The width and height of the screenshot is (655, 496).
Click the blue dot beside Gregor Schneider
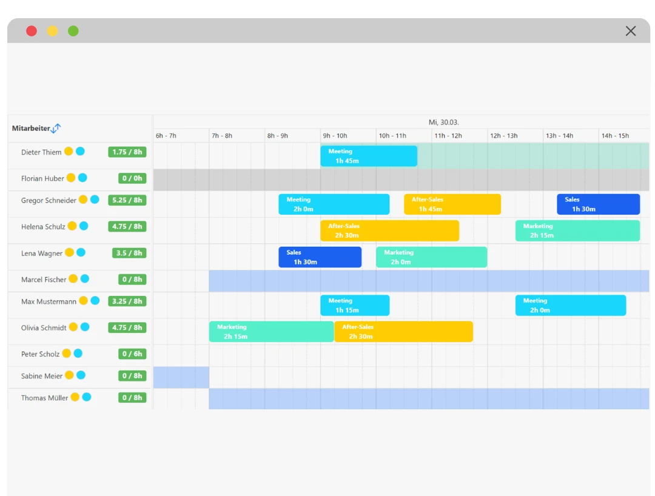95,199
